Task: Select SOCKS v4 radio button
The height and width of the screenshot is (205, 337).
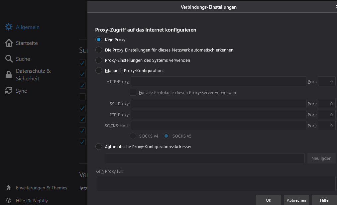Action: click(x=133, y=136)
